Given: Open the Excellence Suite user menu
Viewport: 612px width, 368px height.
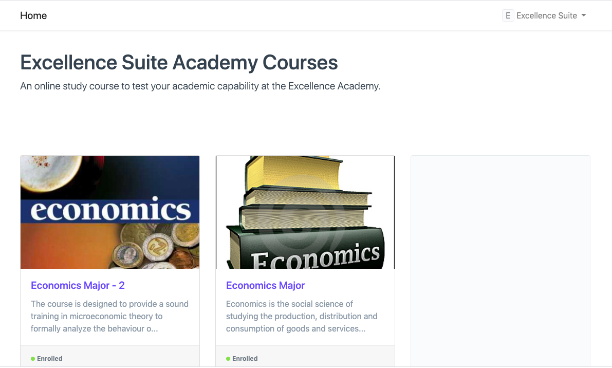Looking at the screenshot, I should (546, 15).
